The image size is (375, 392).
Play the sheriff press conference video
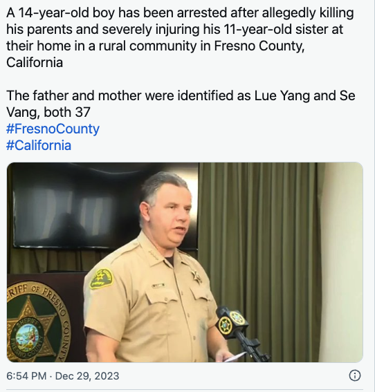185,262
